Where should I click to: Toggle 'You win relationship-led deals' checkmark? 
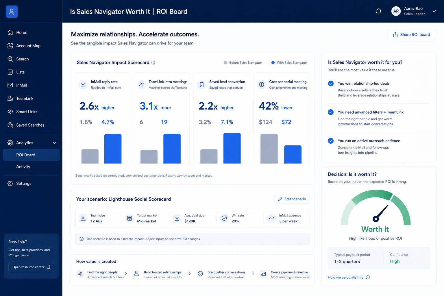pos(331,84)
